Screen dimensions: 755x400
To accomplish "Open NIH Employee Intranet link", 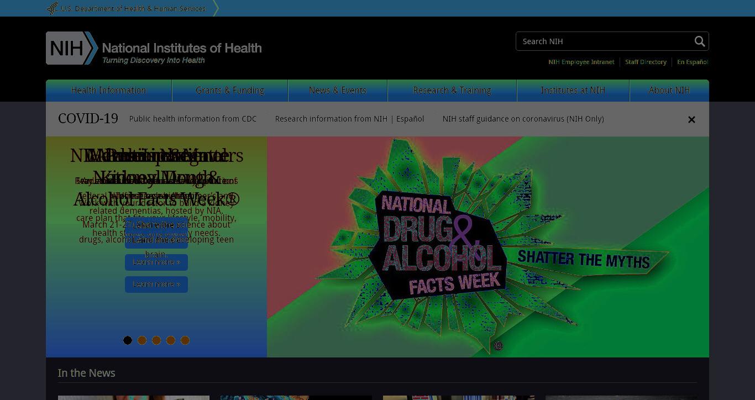I will point(581,62).
